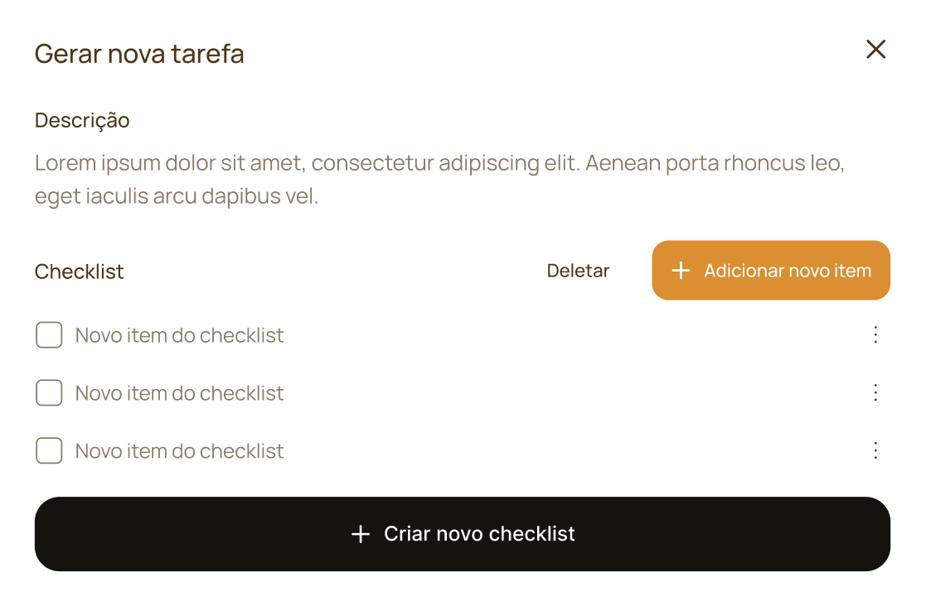Click the Adicionar novo item button label
The width and height of the screenshot is (926, 606).
pyautogui.click(x=787, y=271)
